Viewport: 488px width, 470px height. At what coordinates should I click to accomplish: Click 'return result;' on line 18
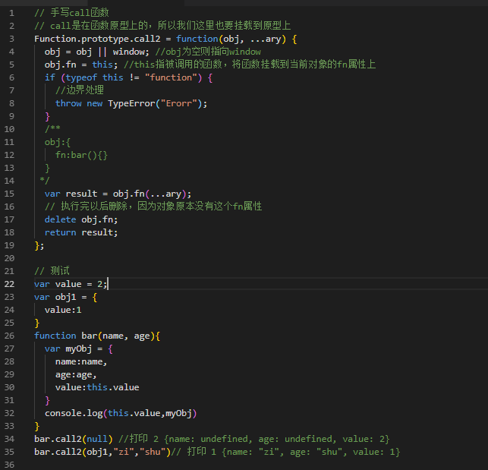81,232
